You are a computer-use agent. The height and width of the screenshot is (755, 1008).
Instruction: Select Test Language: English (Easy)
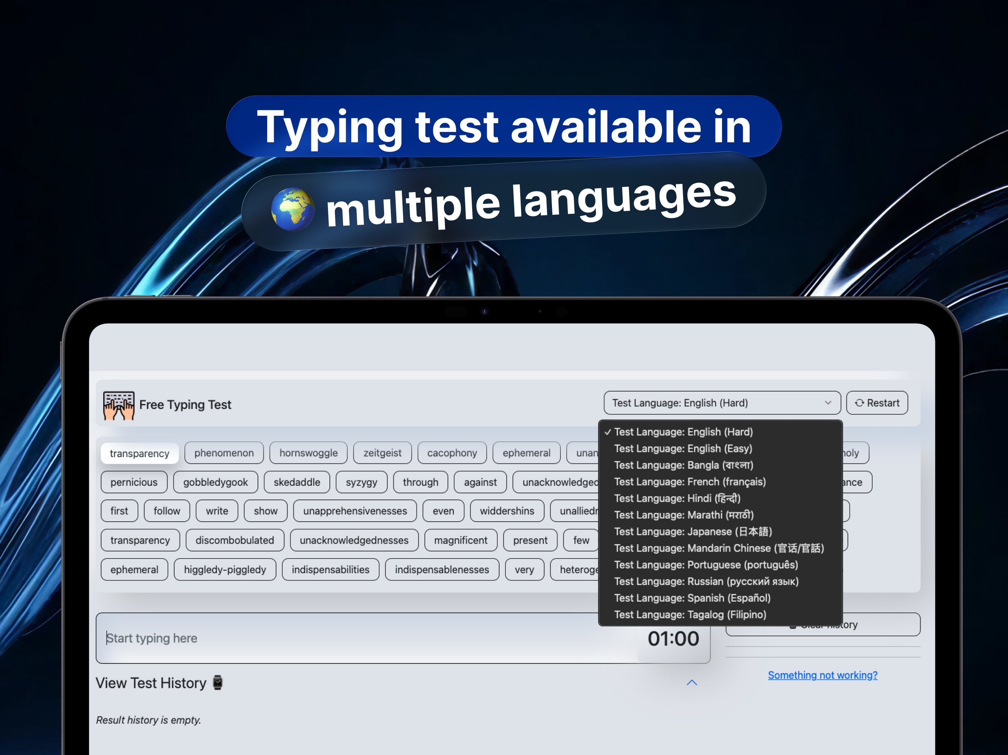coord(683,449)
